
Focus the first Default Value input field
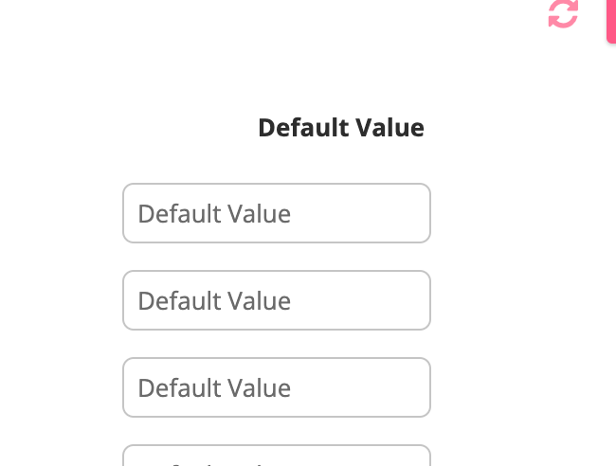coord(277,213)
